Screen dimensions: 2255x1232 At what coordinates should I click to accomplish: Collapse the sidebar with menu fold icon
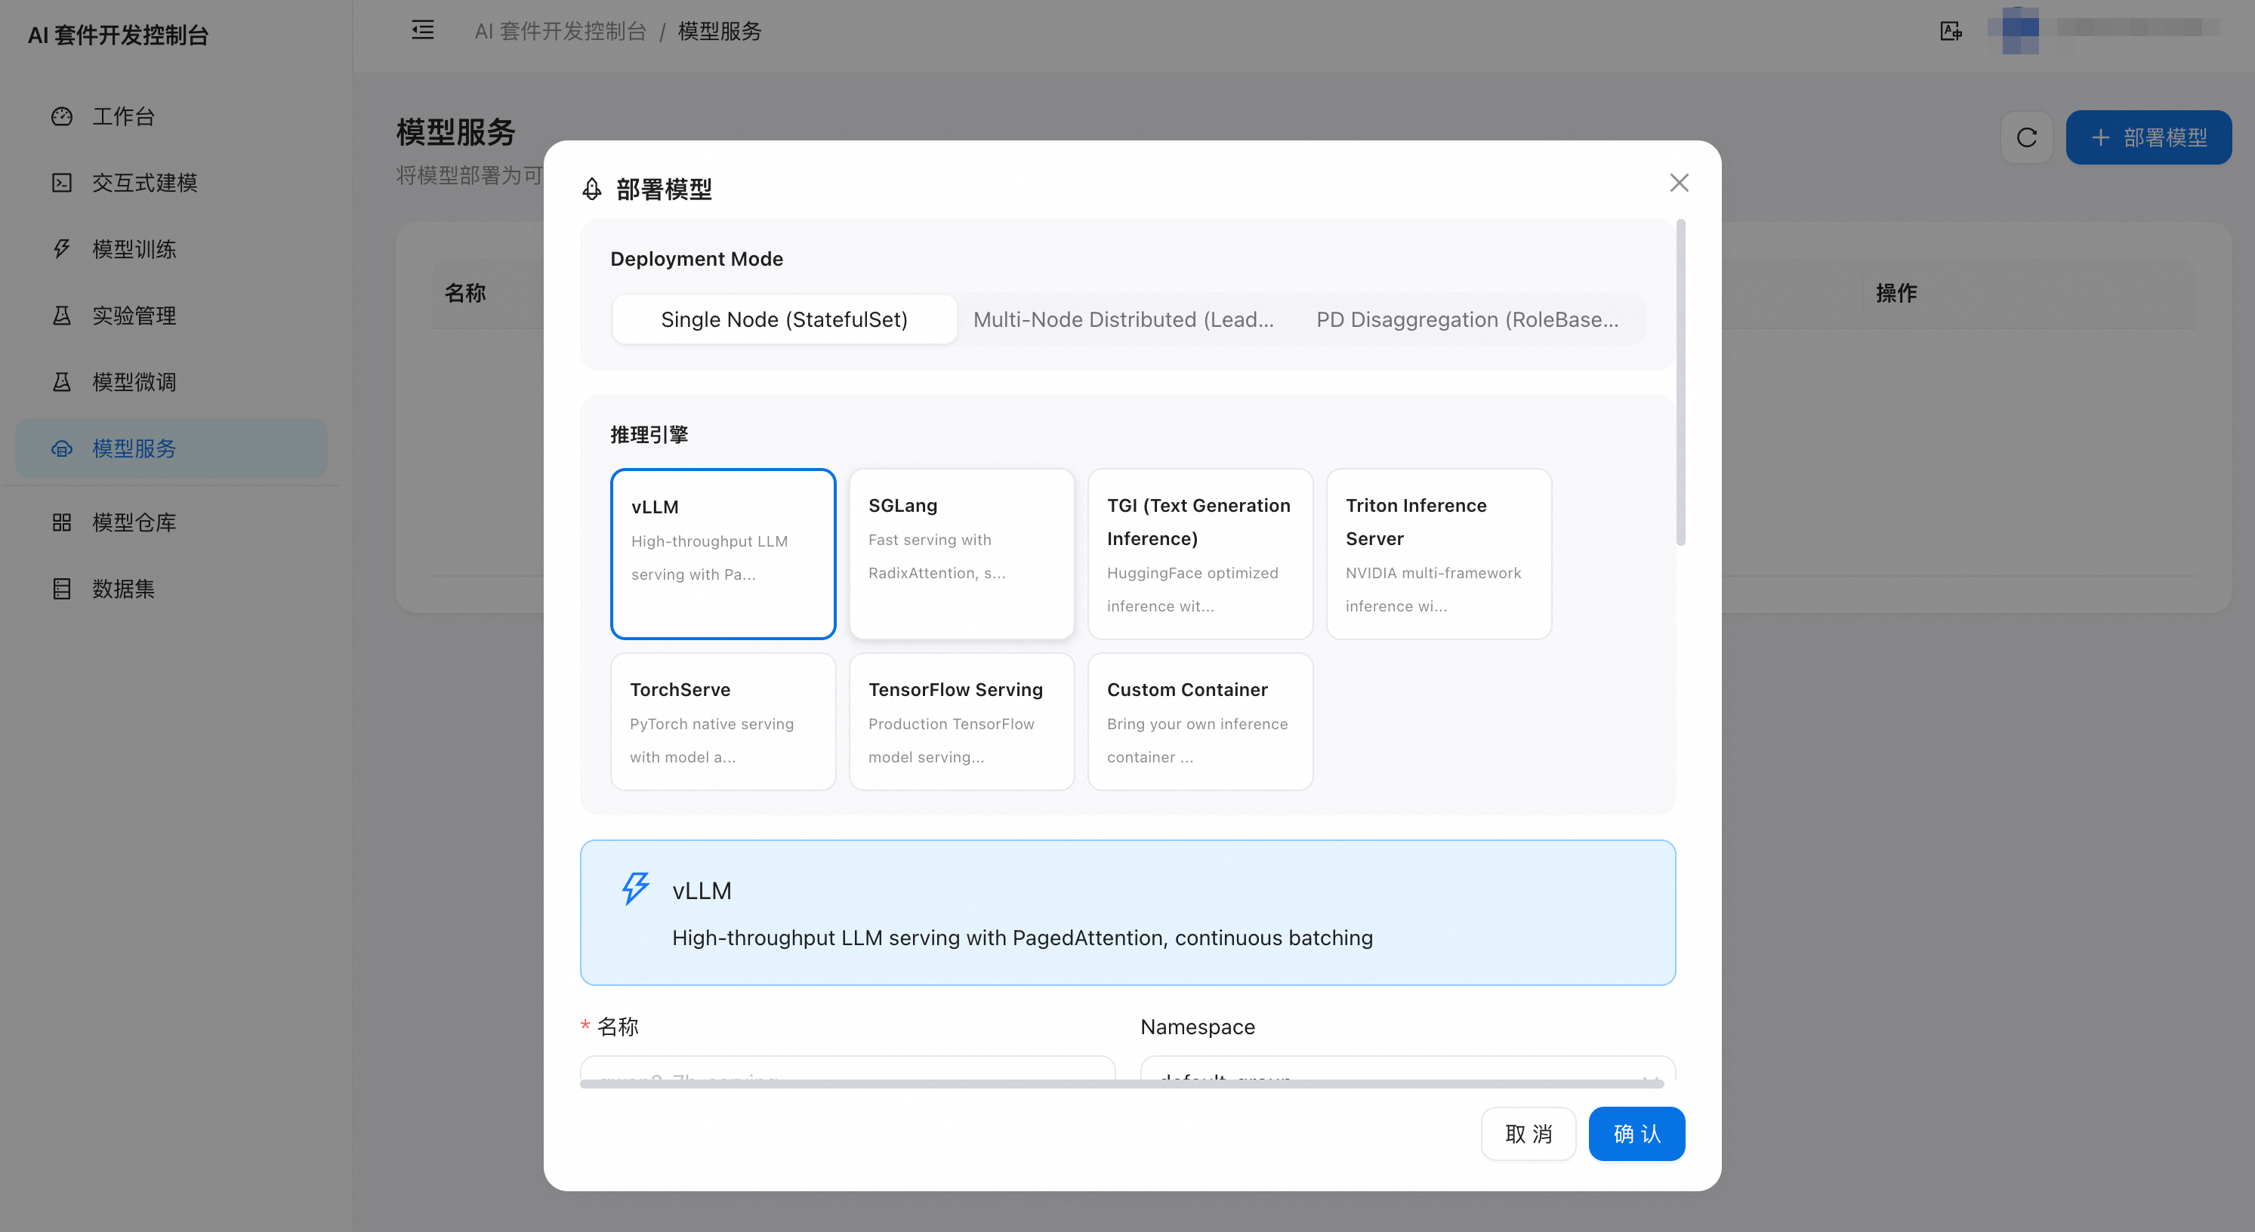tap(423, 31)
